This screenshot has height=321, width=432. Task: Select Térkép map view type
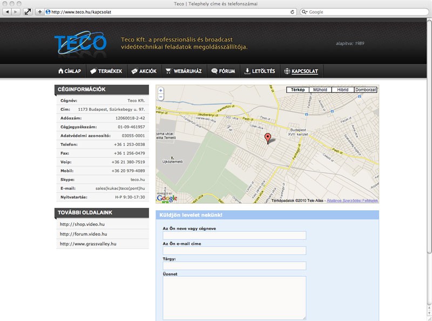(x=298, y=90)
